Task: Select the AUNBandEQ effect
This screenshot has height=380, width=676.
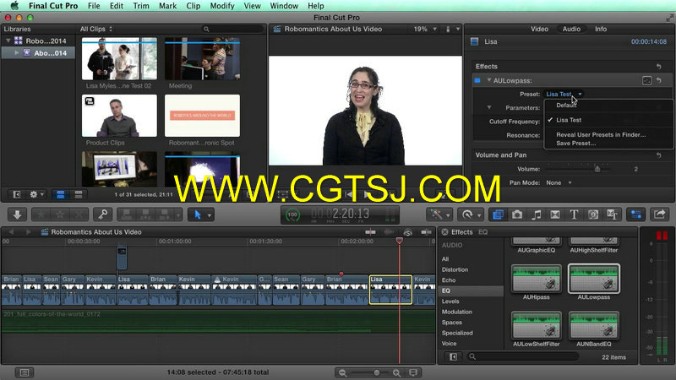Action: (594, 326)
